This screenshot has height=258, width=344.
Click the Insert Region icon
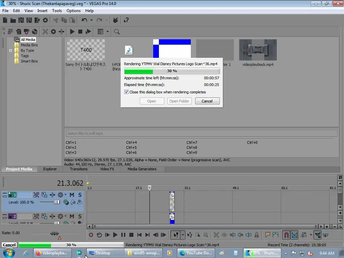click(x=275, y=235)
